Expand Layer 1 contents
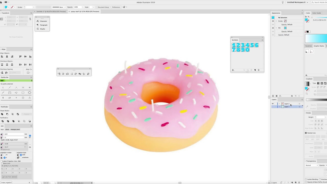Image resolution: width=327 pixels, height=184 pixels. pyautogui.click(x=279, y=107)
